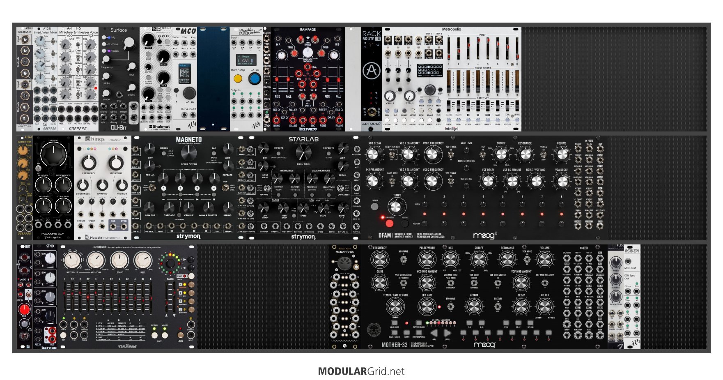The image size is (723, 380).
Task: Click the DFAM VCO Decay knob
Action: coord(373,154)
